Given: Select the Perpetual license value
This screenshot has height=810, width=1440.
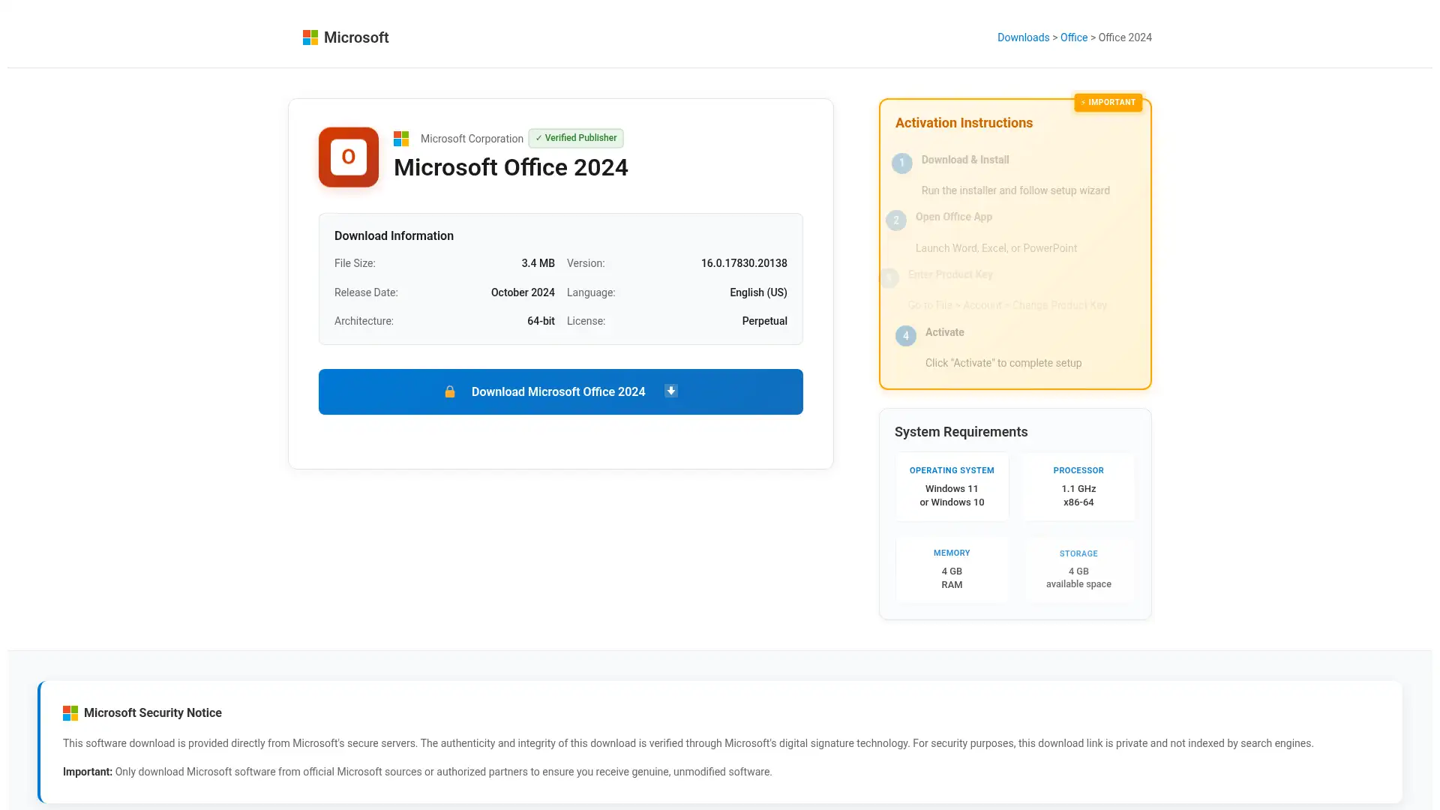Looking at the screenshot, I should (764, 321).
